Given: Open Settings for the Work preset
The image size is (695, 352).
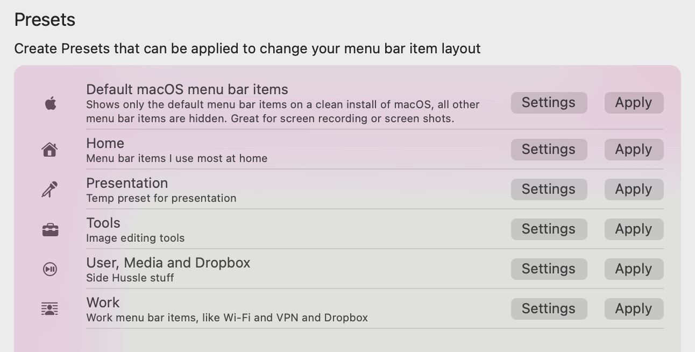Looking at the screenshot, I should point(549,309).
